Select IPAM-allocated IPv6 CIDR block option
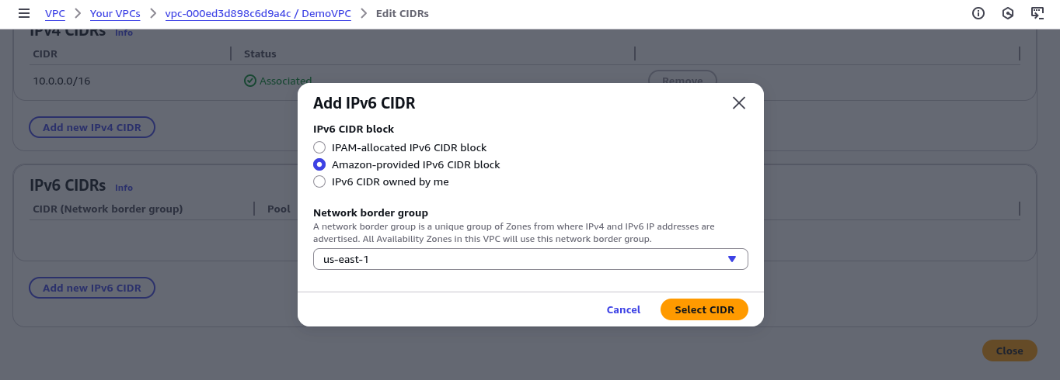 (319, 147)
